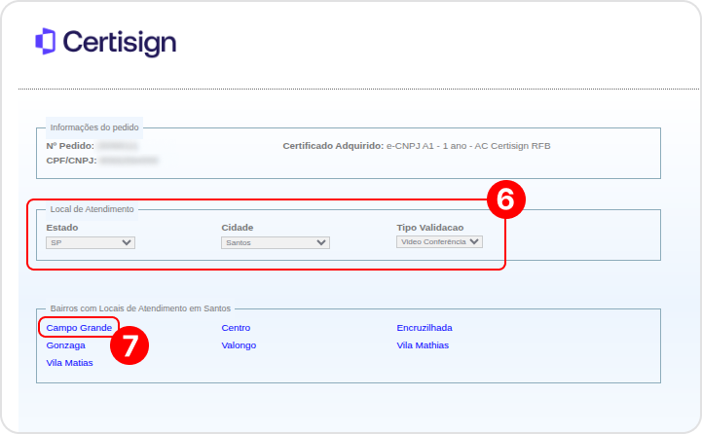This screenshot has width=702, height=434.
Task: Select the Centro neighborhood link
Action: 236,328
